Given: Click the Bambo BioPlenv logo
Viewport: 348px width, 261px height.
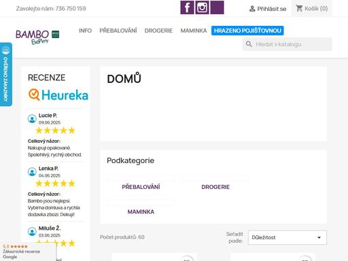Looking at the screenshot, I should click(x=37, y=37).
